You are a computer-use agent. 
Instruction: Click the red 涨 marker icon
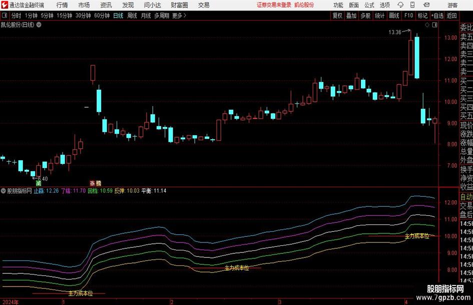93,183
